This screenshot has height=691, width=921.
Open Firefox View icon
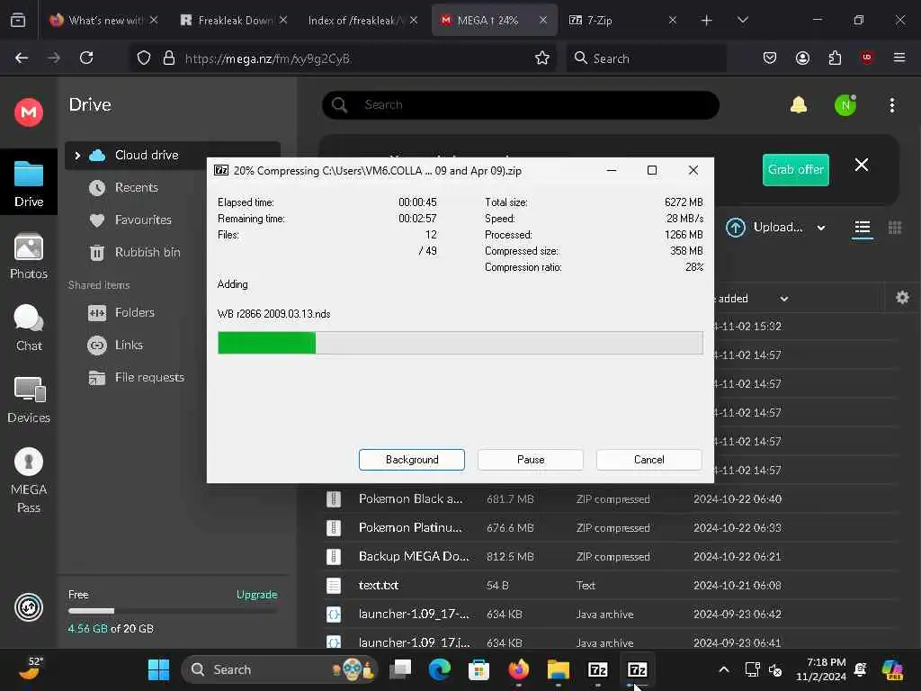click(18, 20)
